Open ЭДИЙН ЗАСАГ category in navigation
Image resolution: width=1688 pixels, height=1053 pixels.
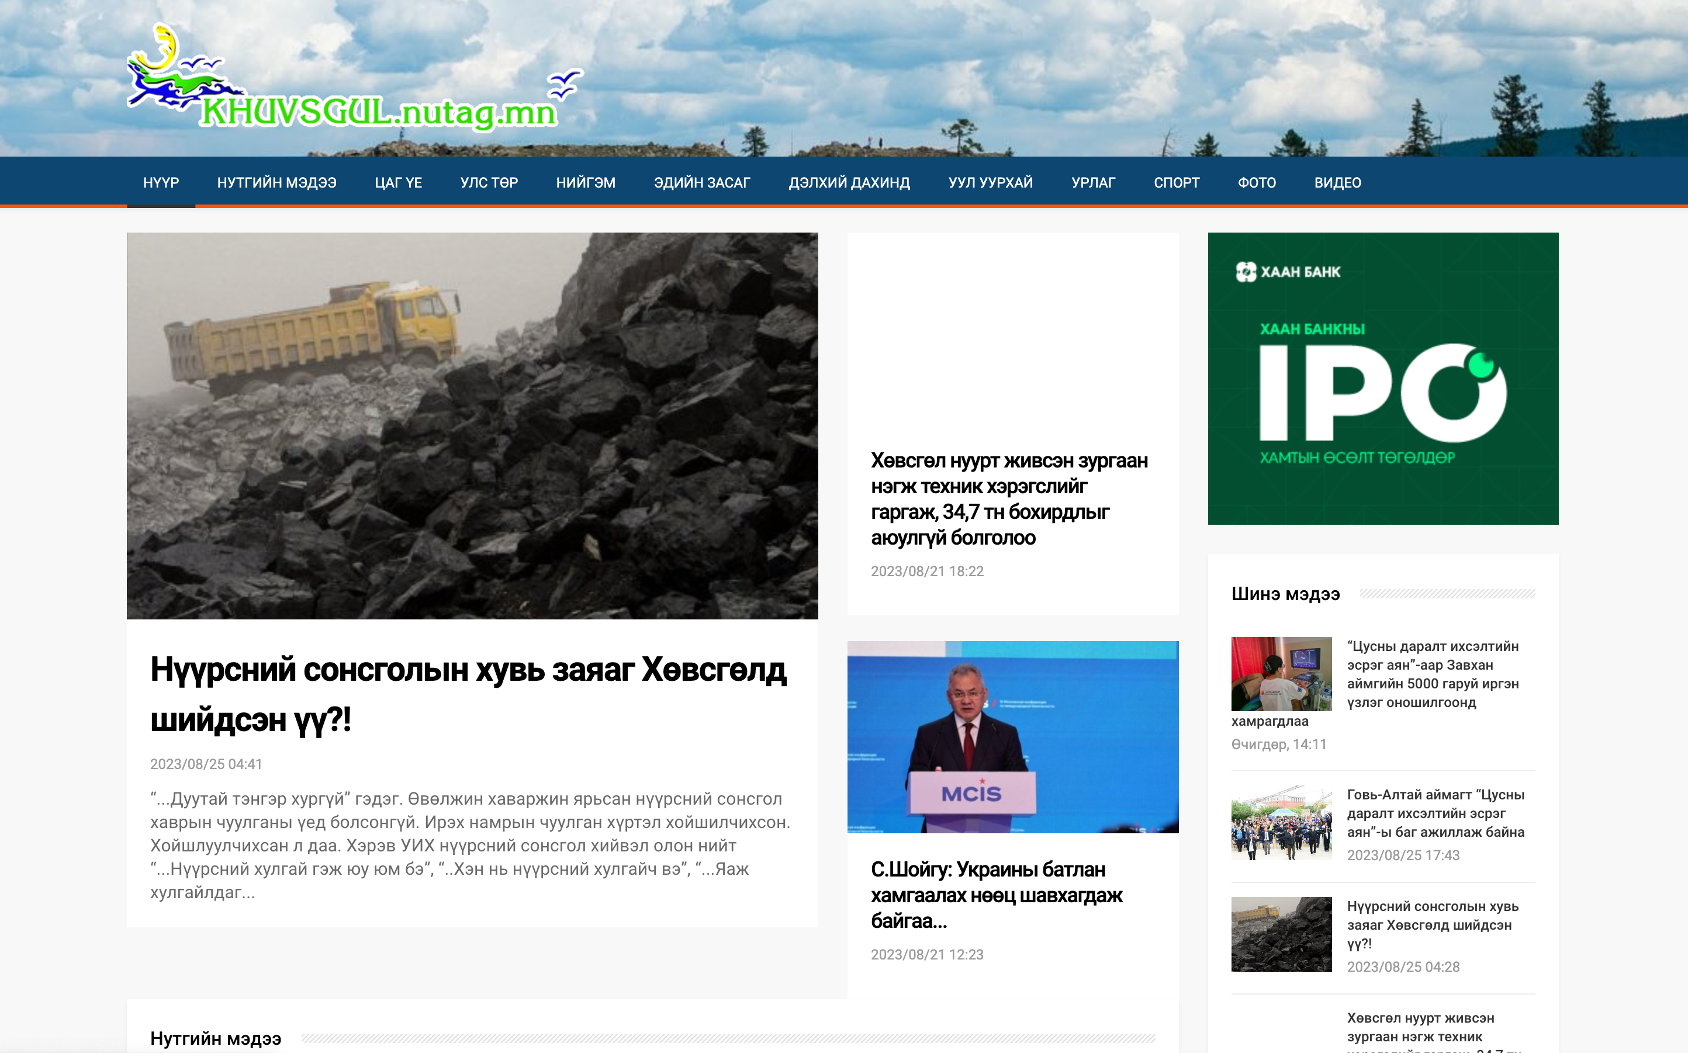tap(701, 182)
